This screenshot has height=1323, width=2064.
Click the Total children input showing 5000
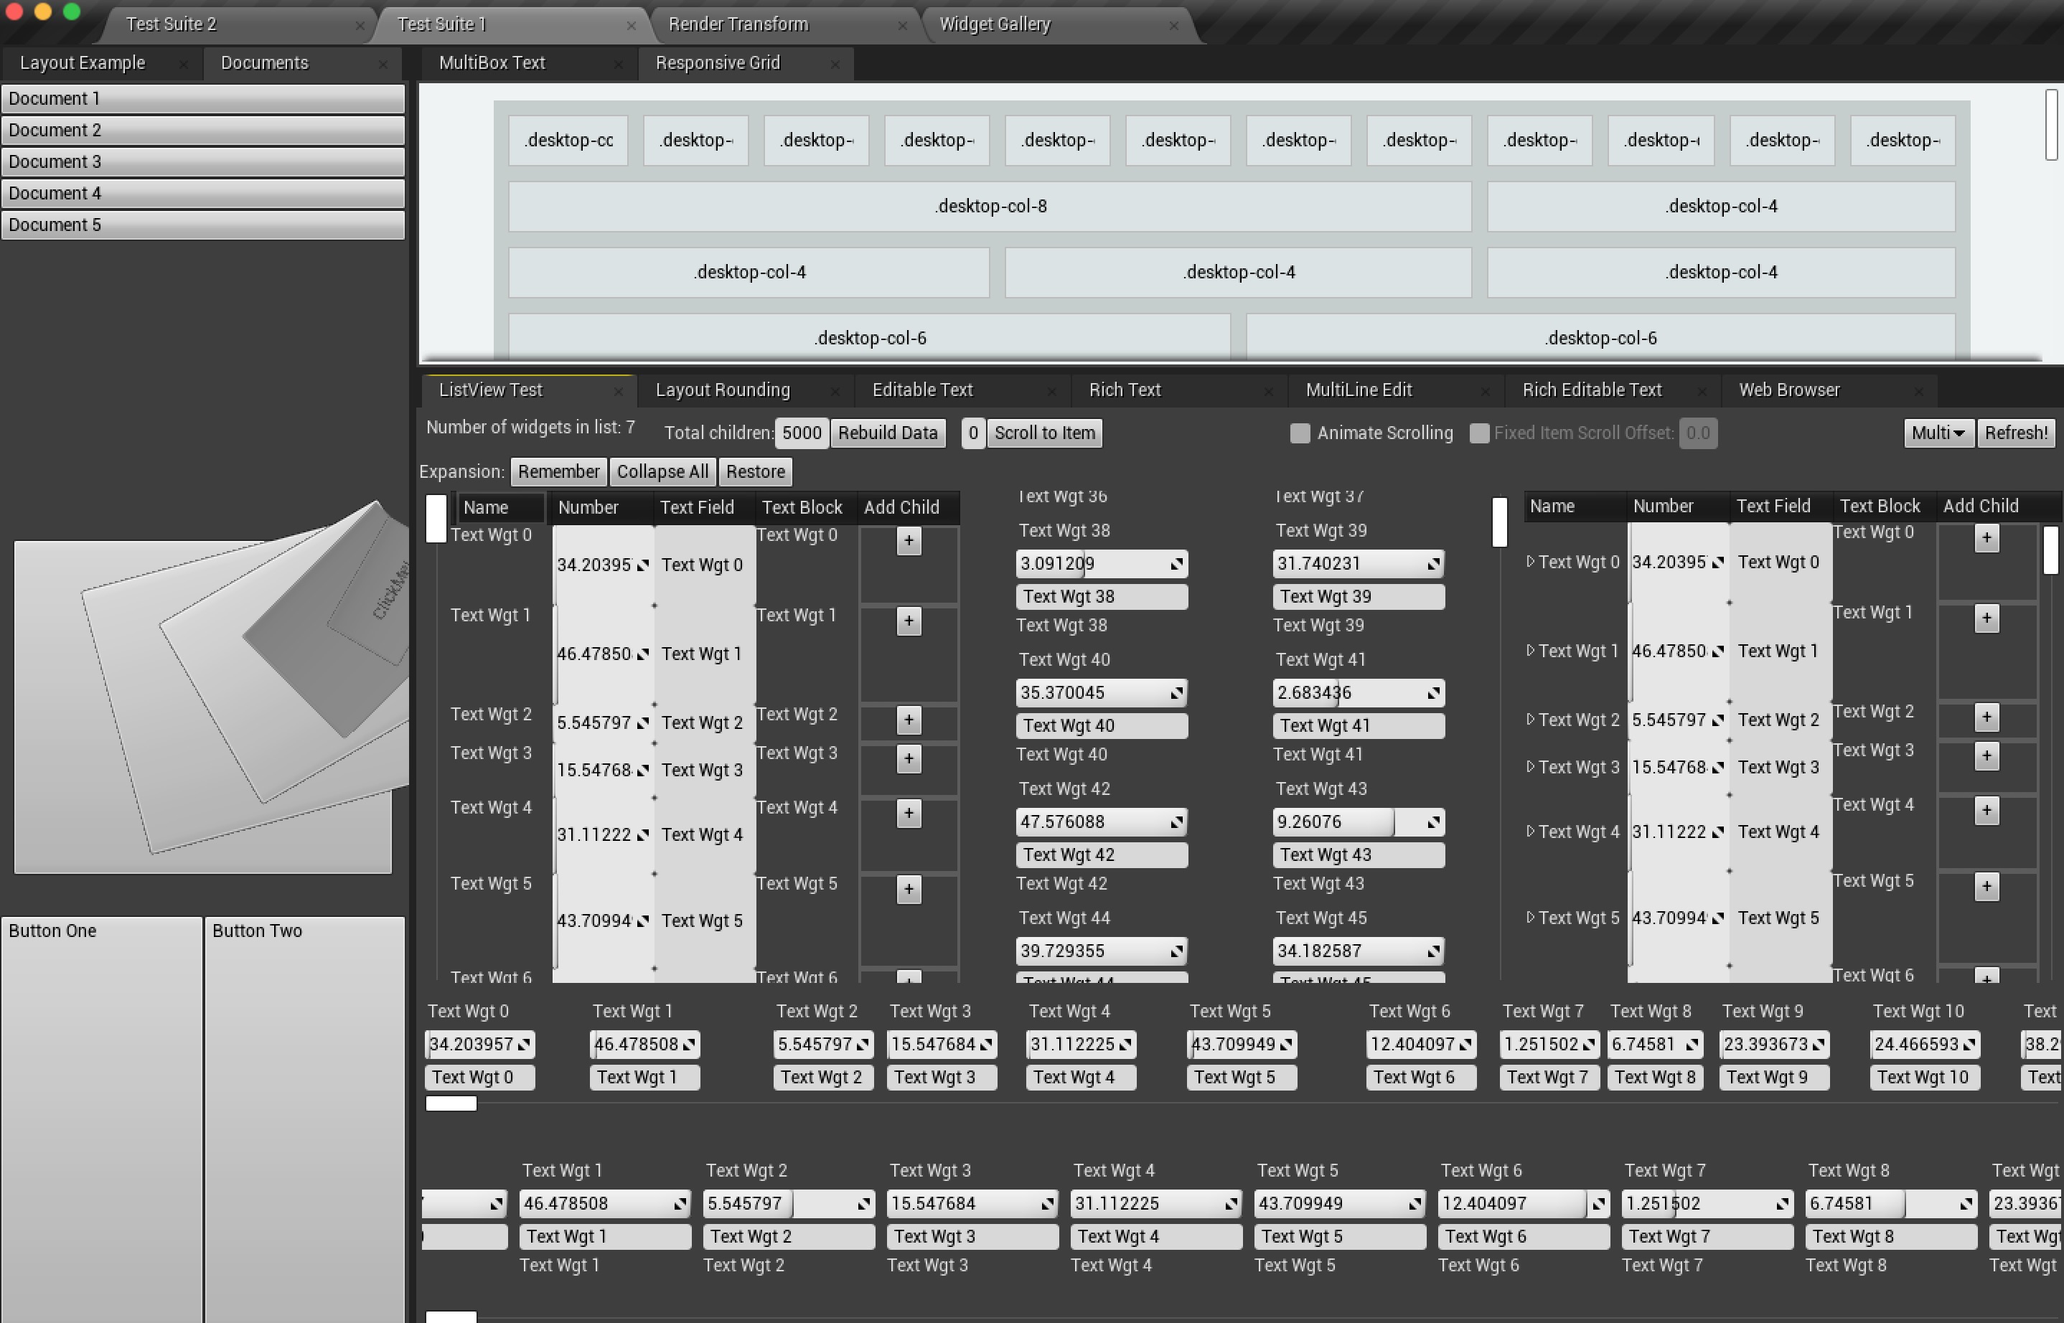point(802,433)
